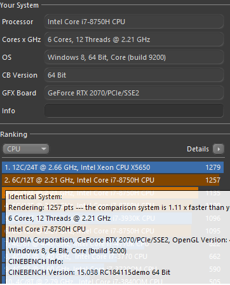Click the Ranking section header

(x=14, y=134)
